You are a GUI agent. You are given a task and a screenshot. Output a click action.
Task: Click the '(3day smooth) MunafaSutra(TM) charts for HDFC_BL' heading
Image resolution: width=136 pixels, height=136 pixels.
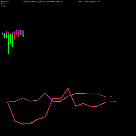[x=43, y=2]
